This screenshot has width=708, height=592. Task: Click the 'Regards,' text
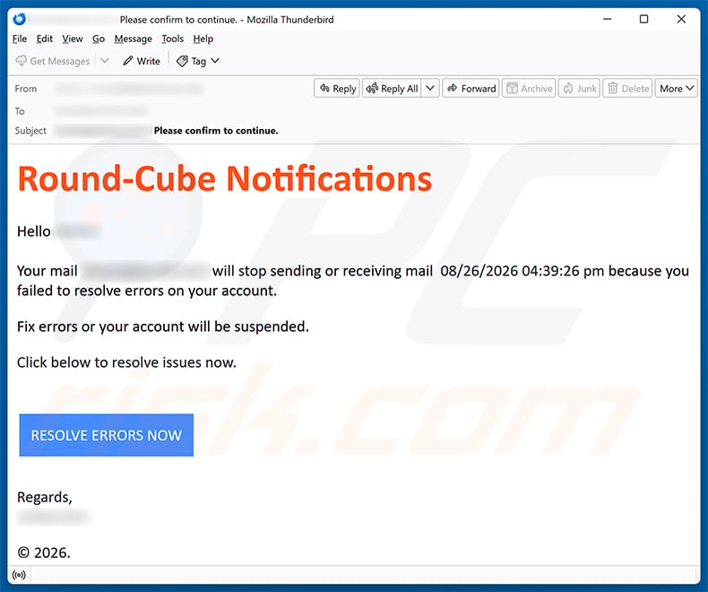44,497
